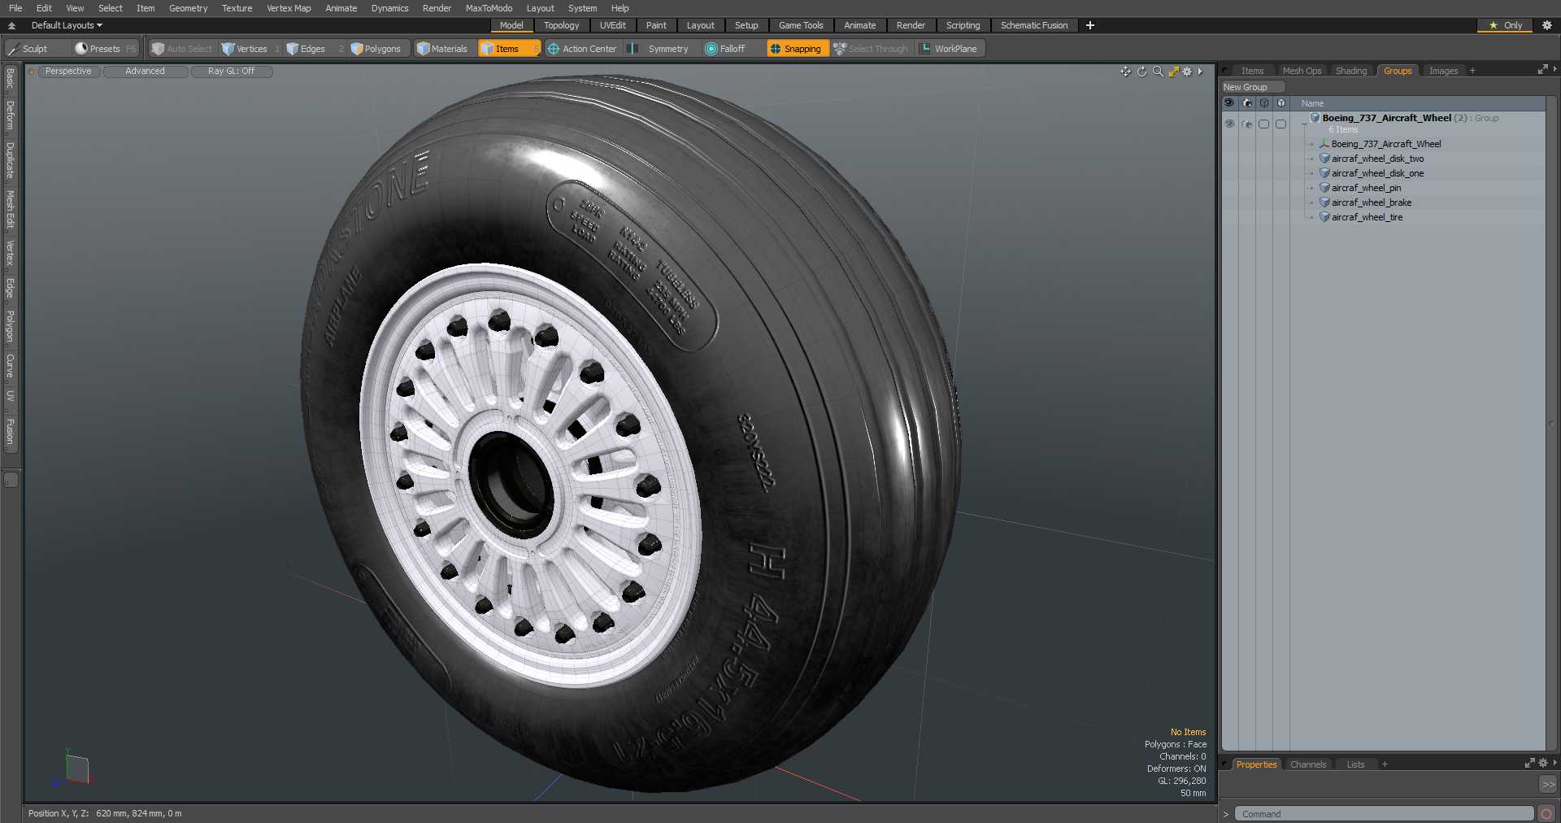Switch to Mesh Ops tab
Viewport: 1561px width, 823px height.
coord(1302,71)
